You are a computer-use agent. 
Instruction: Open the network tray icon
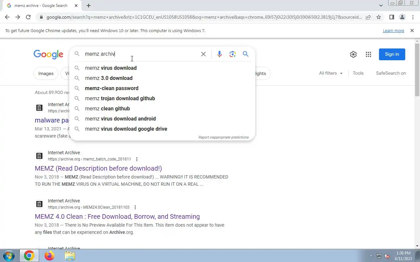379,256
